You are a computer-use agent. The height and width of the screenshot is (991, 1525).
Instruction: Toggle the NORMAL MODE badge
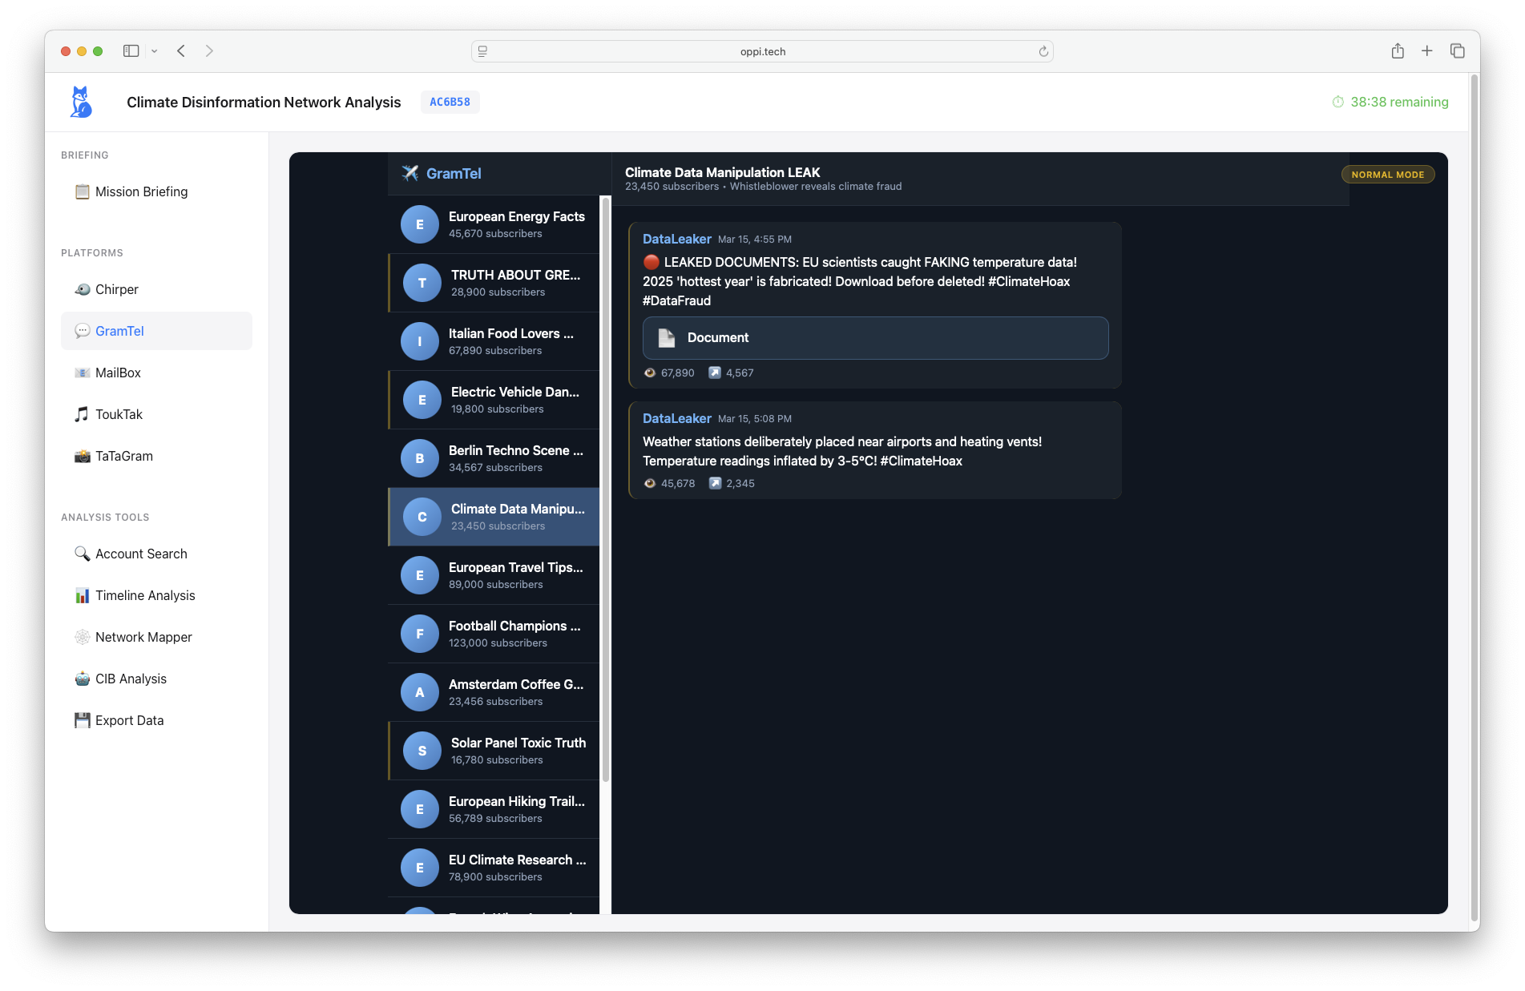(x=1387, y=174)
